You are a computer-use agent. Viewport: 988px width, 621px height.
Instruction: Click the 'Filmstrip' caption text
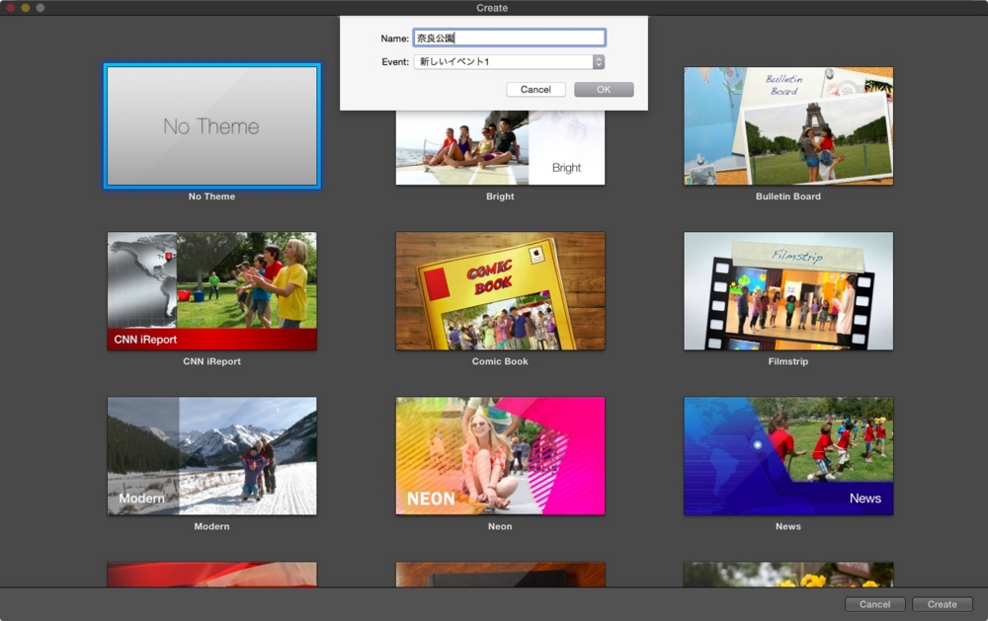pos(788,361)
